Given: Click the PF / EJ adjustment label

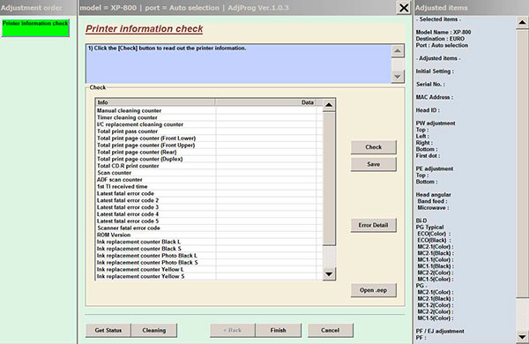Looking at the screenshot, I should pos(440,332).
